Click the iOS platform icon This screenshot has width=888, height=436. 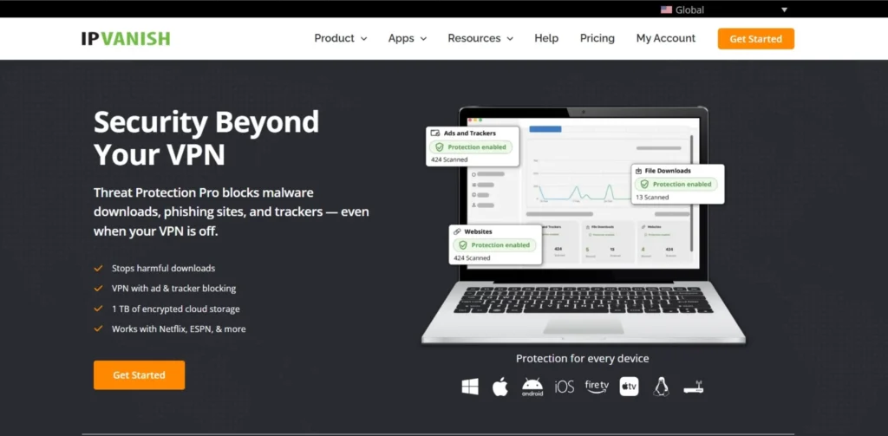coord(564,387)
